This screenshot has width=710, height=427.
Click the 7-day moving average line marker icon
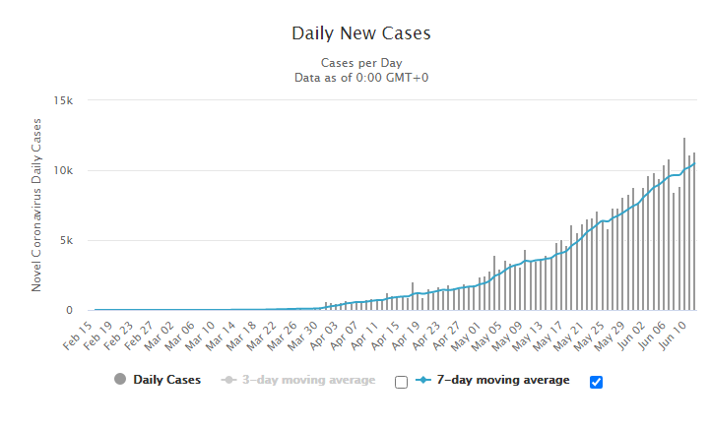tap(422, 380)
